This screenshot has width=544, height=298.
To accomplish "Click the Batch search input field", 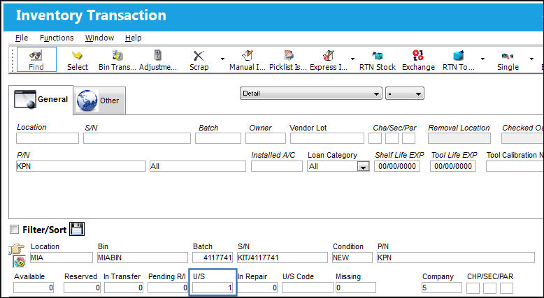I will tap(218, 138).
